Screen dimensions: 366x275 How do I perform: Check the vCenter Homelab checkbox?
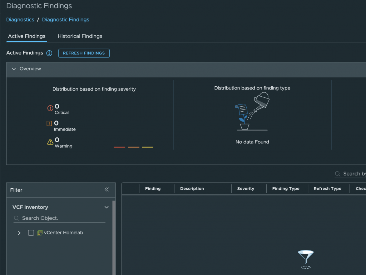pos(31,233)
